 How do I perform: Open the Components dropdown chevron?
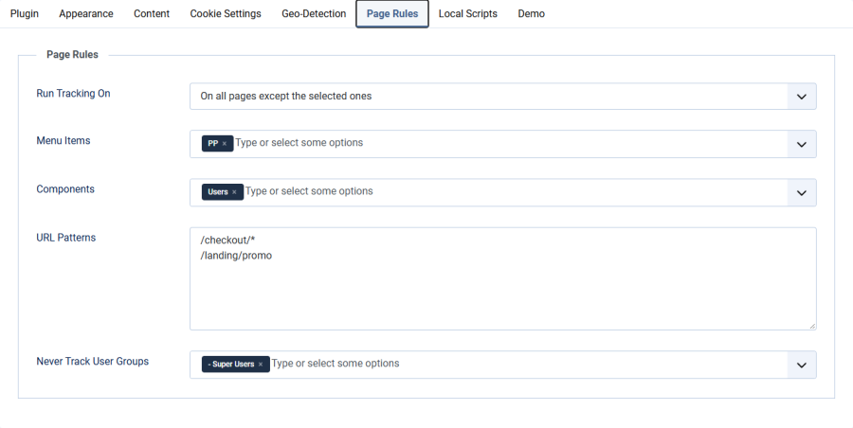point(801,192)
